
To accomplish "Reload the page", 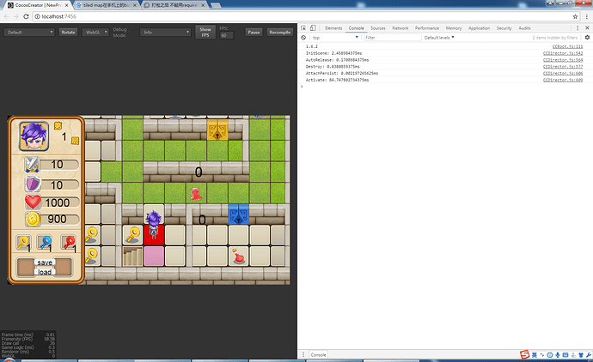I will click(26, 16).
